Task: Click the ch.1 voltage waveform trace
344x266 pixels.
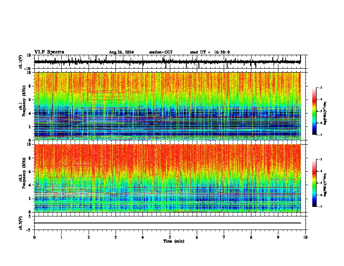Action: coord(167,62)
